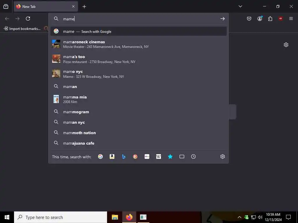Search this time with eBay

pyautogui.click(x=147, y=157)
